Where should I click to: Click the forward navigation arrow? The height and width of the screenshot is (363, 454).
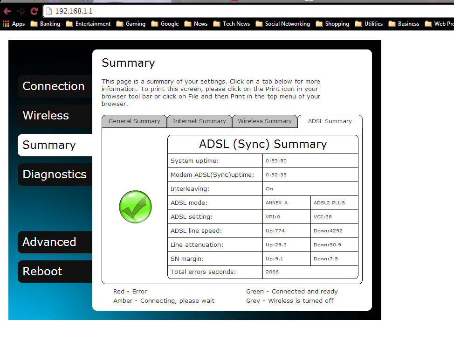pyautogui.click(x=21, y=11)
